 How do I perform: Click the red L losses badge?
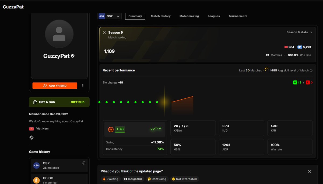coord(308,82)
